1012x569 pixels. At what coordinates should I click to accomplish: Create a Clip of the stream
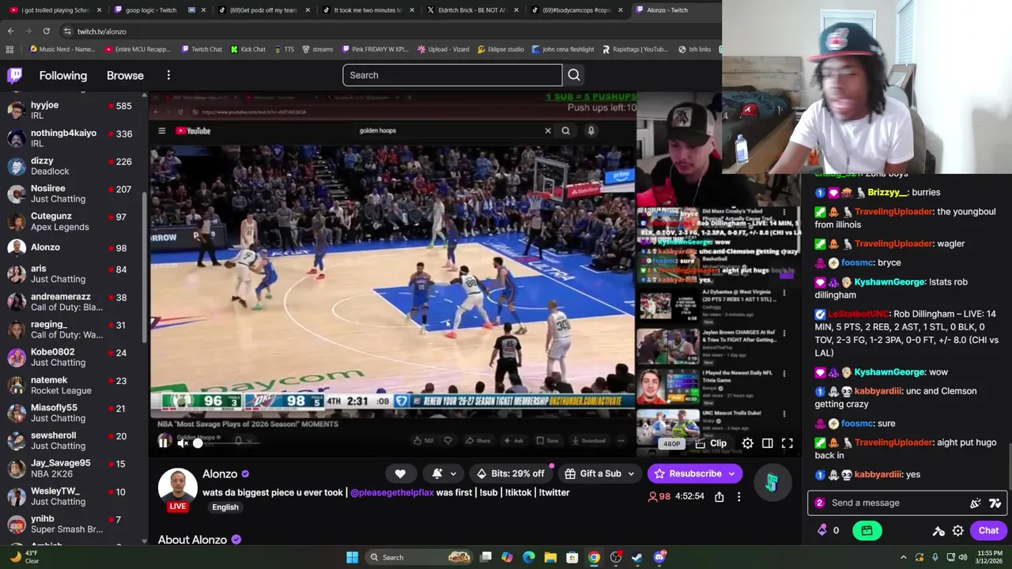(711, 443)
